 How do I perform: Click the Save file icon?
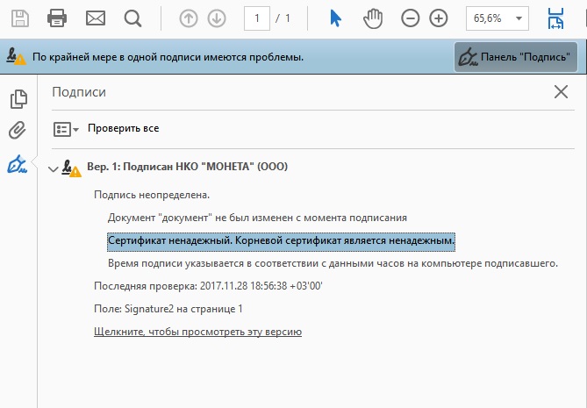pos(18,18)
